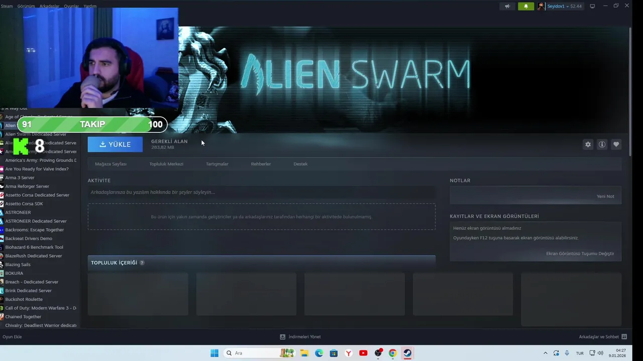Switch to the Rehberler tab
643x361 pixels.
pyautogui.click(x=261, y=164)
